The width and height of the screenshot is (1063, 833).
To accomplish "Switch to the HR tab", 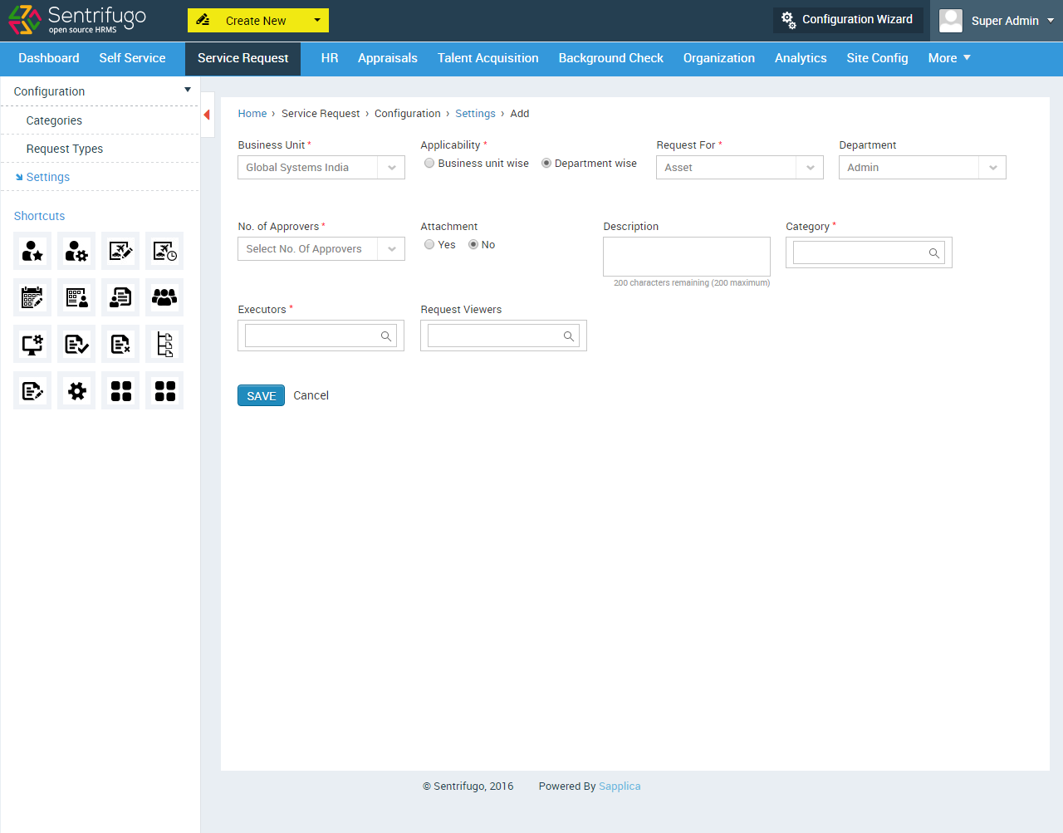I will tap(329, 58).
